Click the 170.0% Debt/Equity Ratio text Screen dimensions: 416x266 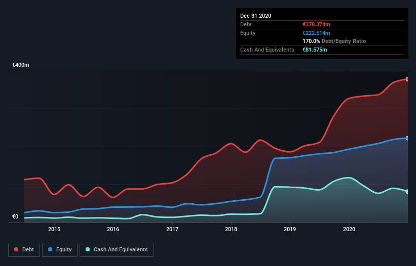(334, 41)
